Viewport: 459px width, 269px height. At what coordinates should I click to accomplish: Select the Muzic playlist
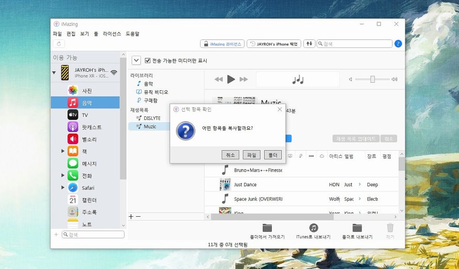point(149,126)
